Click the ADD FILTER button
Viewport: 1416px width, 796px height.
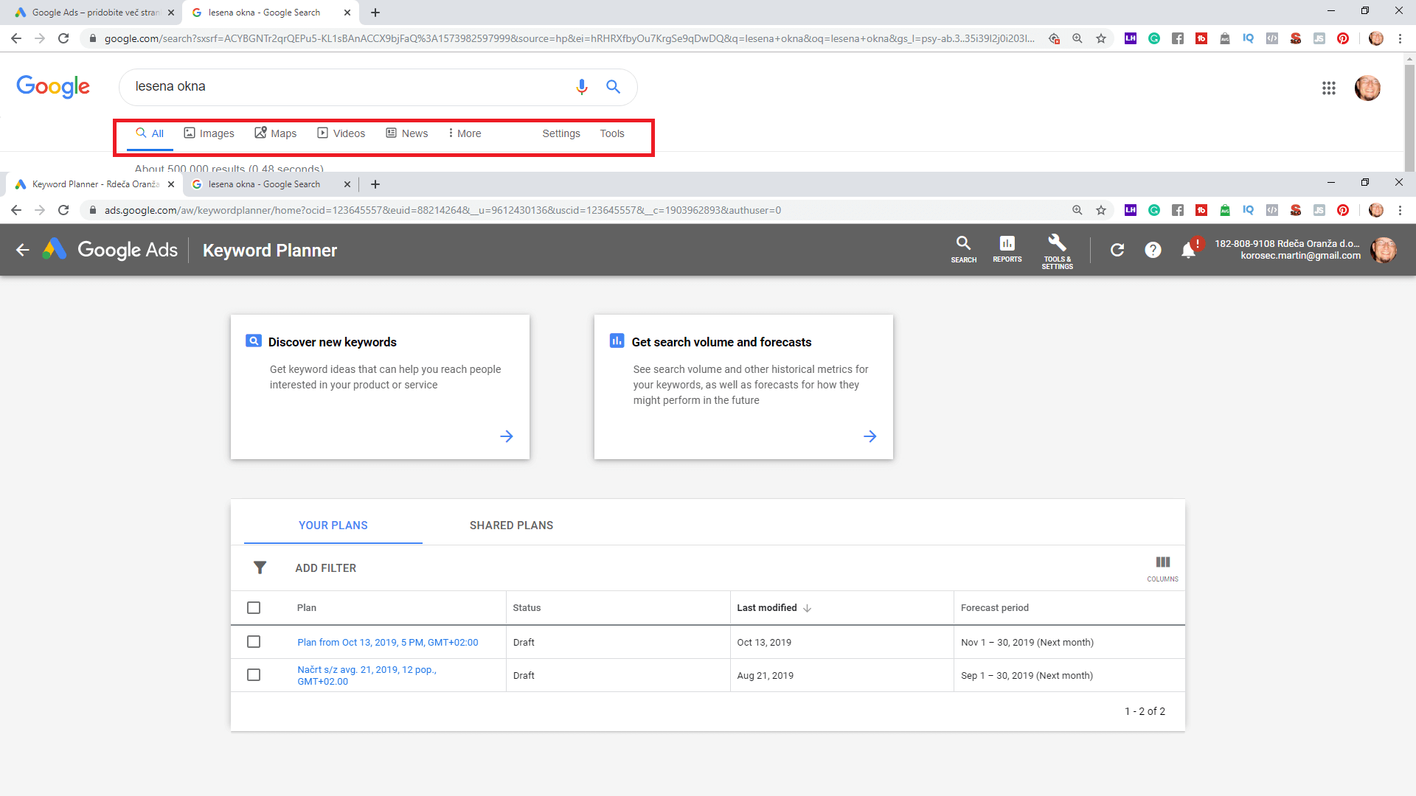pyautogui.click(x=325, y=568)
